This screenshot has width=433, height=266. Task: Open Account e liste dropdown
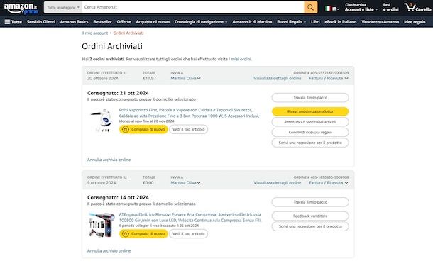tap(361, 8)
